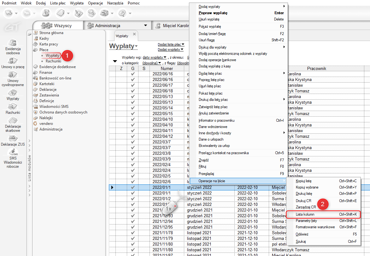Open Ewidencja osobowa module icon

(13, 43)
